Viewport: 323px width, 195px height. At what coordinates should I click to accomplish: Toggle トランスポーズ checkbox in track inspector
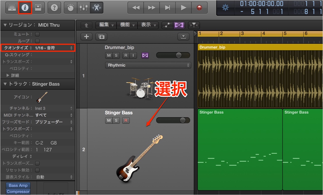coord(37,163)
